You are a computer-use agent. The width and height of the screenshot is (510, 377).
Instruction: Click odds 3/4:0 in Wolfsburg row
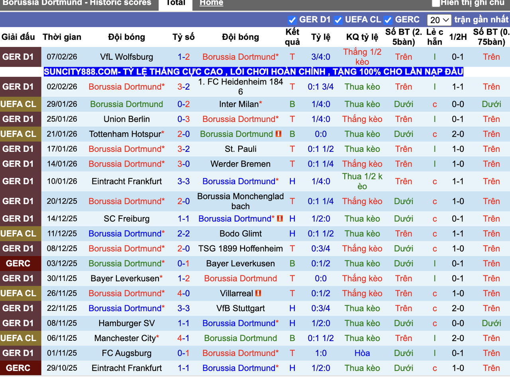[x=321, y=57]
